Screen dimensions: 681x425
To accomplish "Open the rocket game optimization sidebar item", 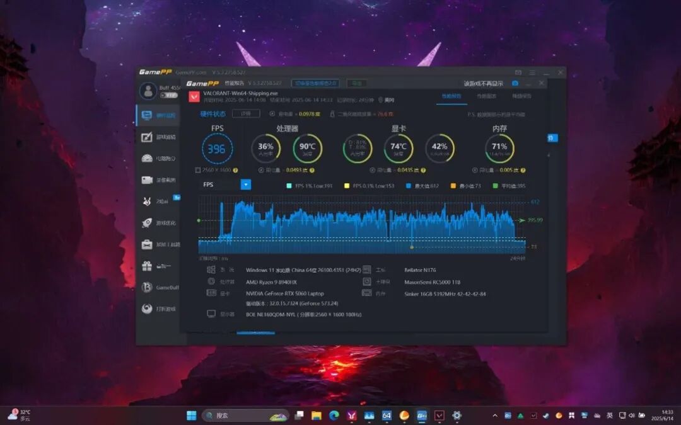I will point(158,223).
